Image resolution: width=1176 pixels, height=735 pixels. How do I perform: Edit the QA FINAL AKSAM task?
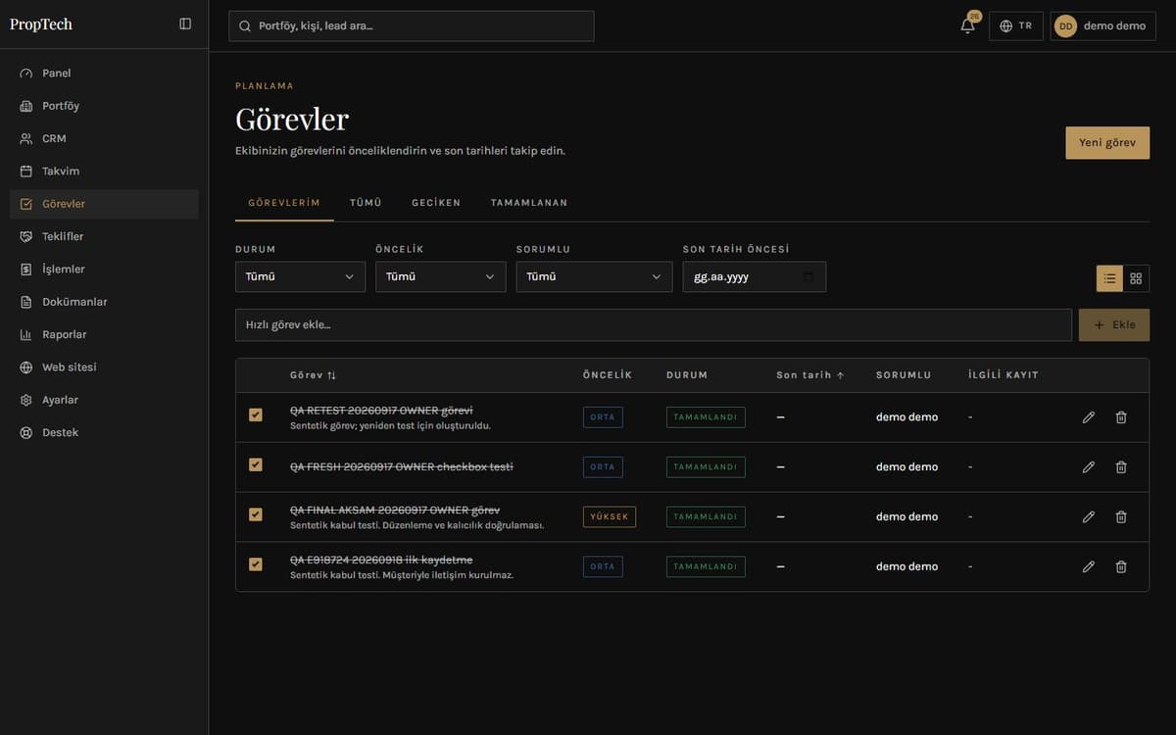click(x=1088, y=517)
